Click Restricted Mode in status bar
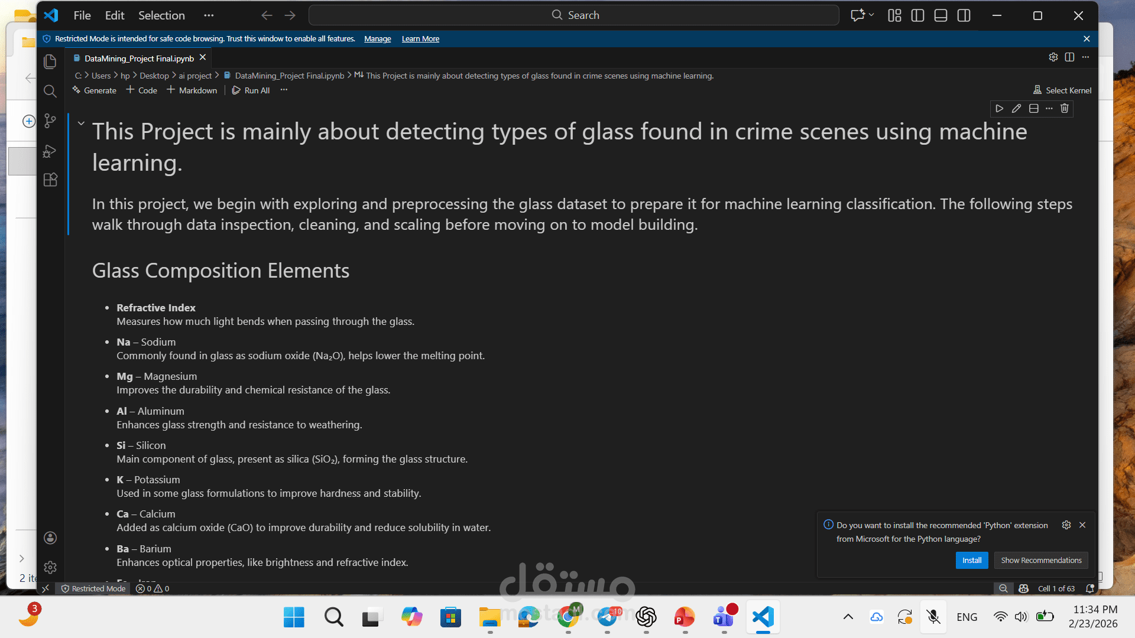1135x638 pixels. tap(93, 588)
